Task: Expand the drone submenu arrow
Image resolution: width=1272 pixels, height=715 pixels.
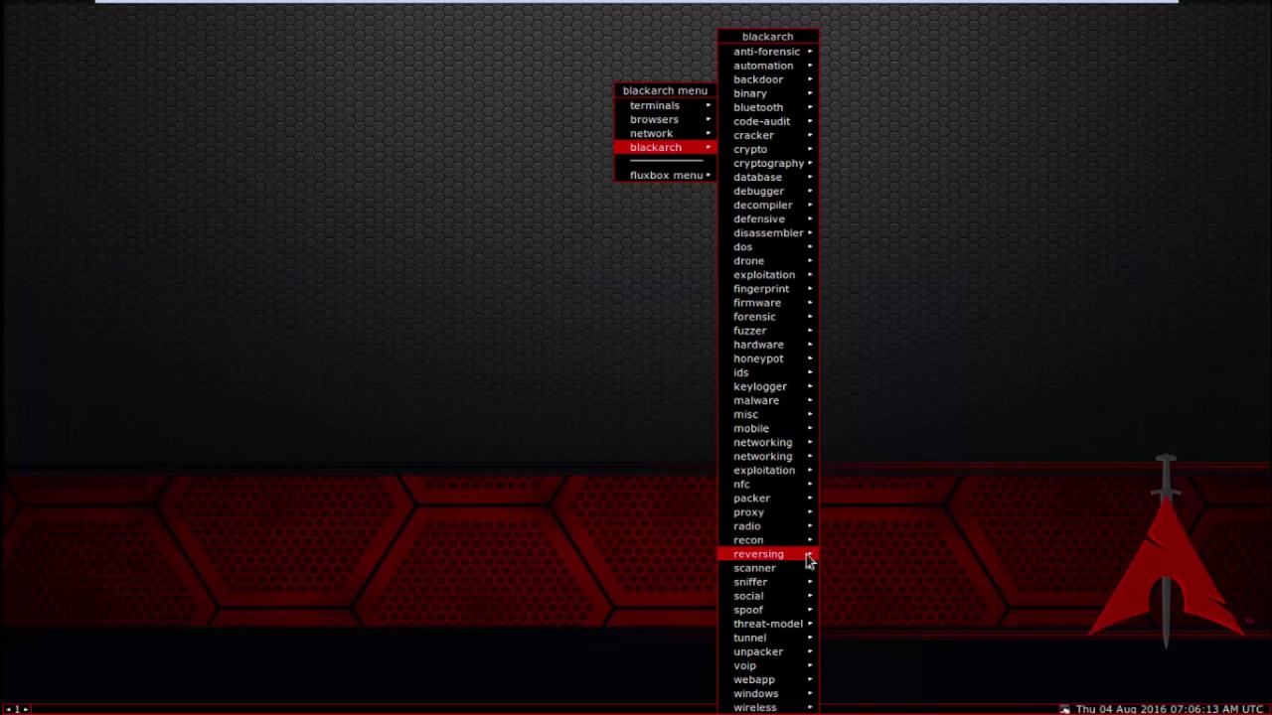Action: click(x=809, y=260)
